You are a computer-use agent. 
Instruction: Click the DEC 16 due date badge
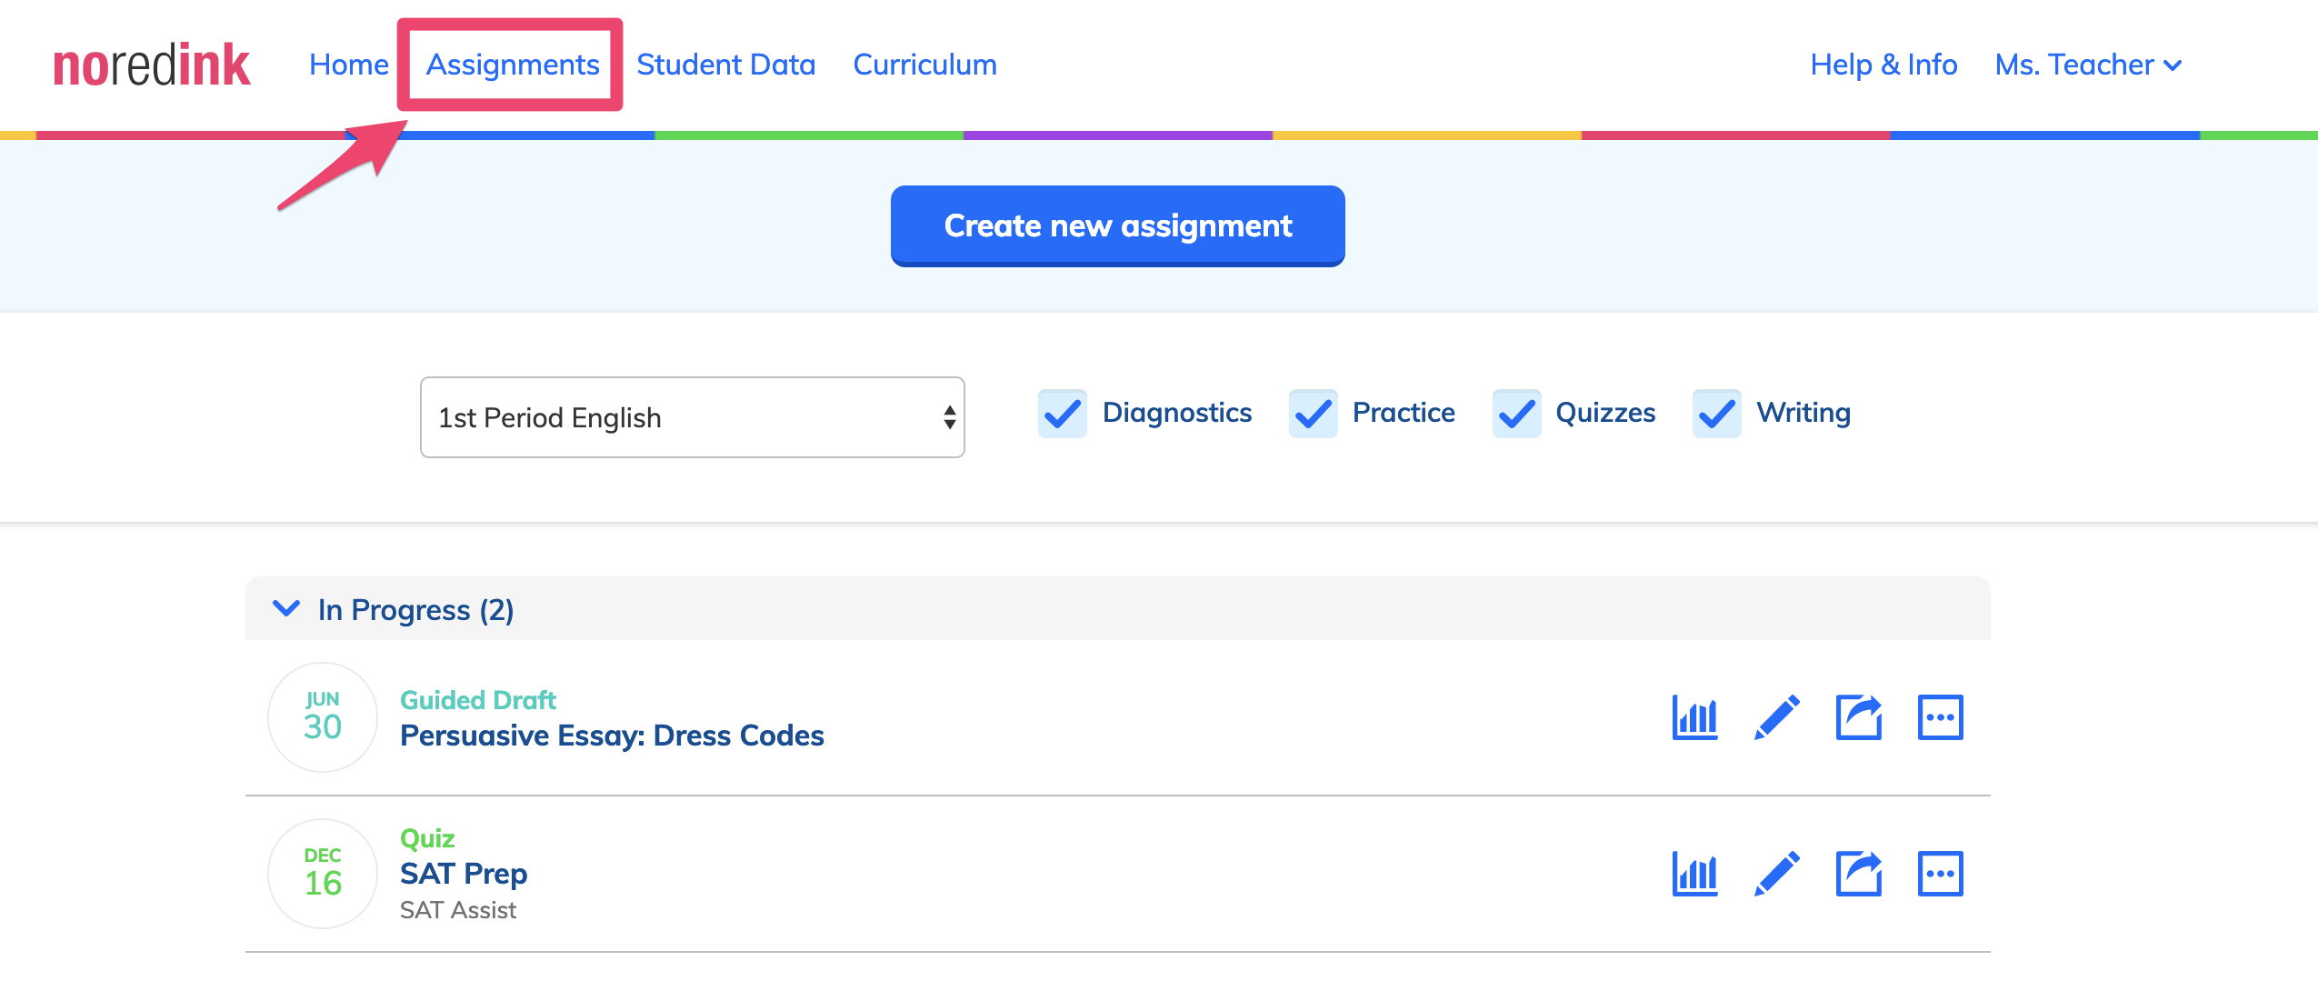322,873
